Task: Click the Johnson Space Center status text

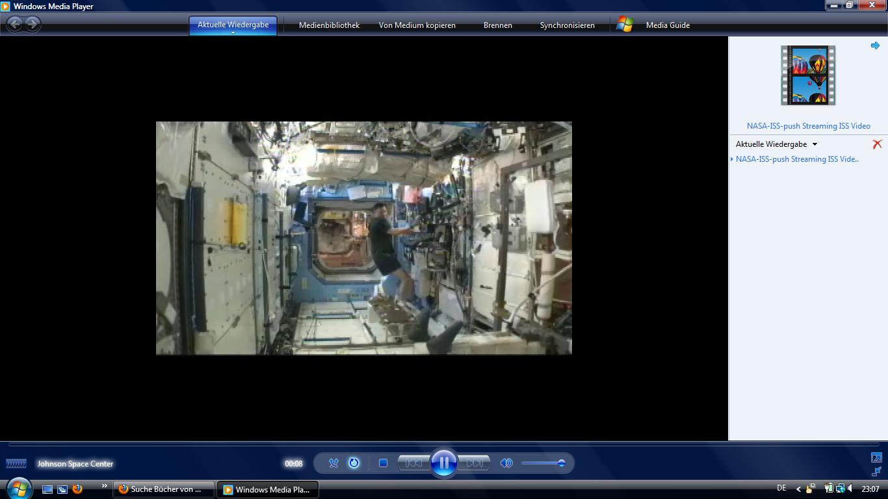Action: coord(75,464)
